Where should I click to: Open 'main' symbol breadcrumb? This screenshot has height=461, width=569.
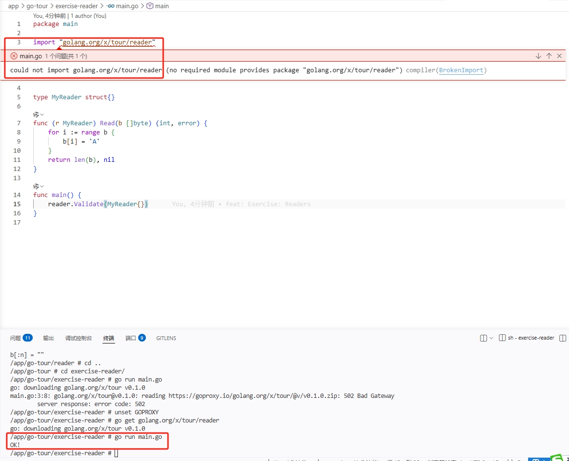[x=162, y=6]
